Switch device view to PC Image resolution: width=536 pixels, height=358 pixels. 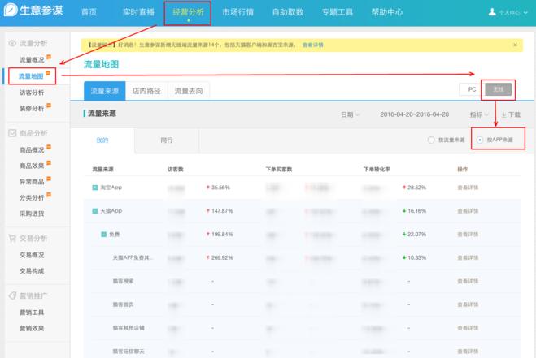(x=472, y=89)
